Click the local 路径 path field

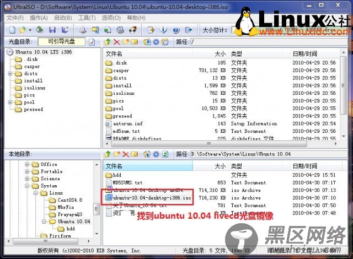click(x=269, y=154)
